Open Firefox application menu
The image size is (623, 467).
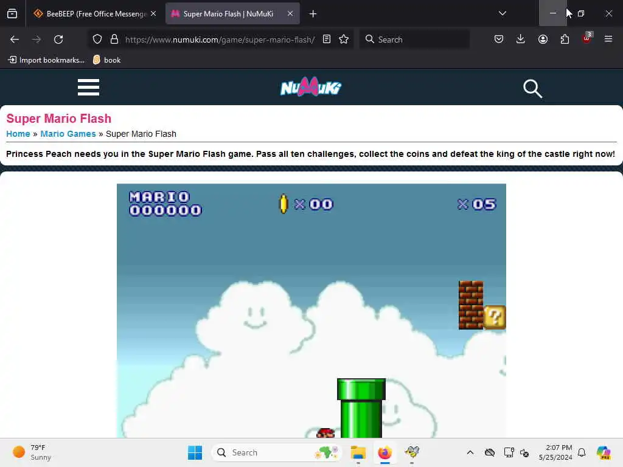(x=608, y=39)
